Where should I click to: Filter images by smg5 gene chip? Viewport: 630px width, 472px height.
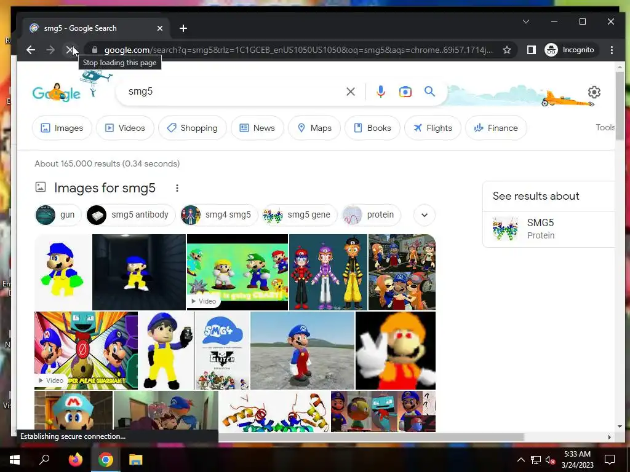(300, 214)
